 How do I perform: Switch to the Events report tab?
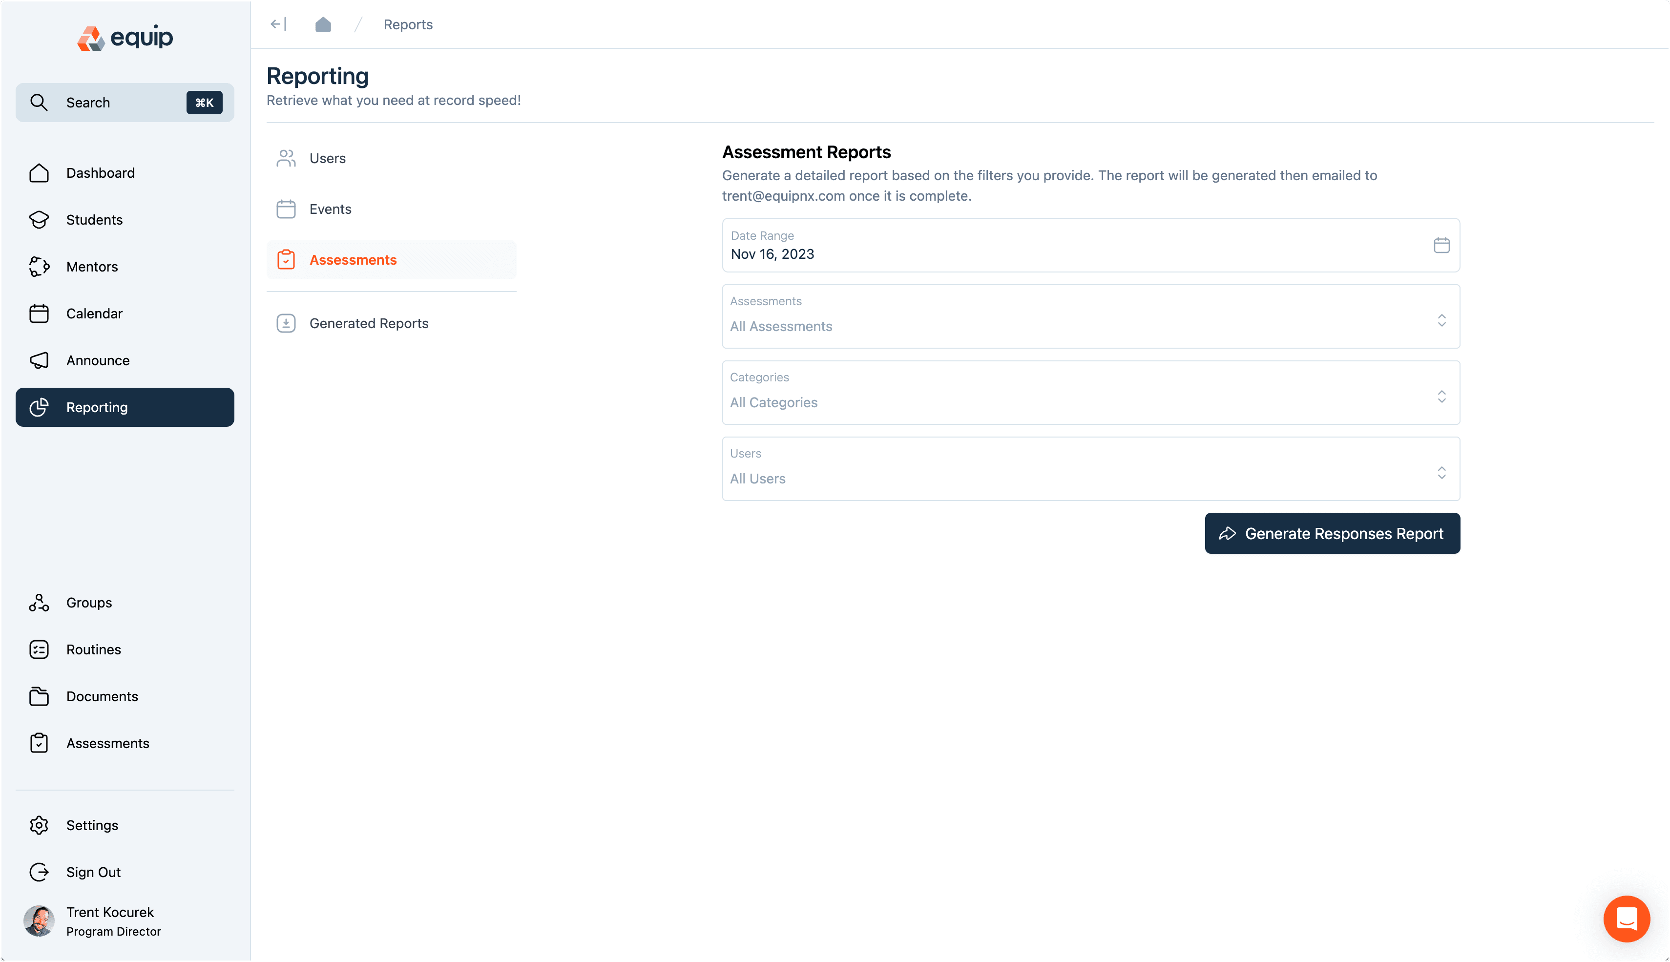tap(330, 209)
